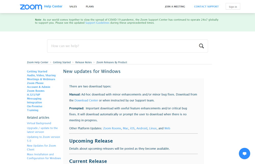Viewport: 255px width, 164px height.
Task: Click the 'Upcoming Release' heading
Action: (91, 141)
